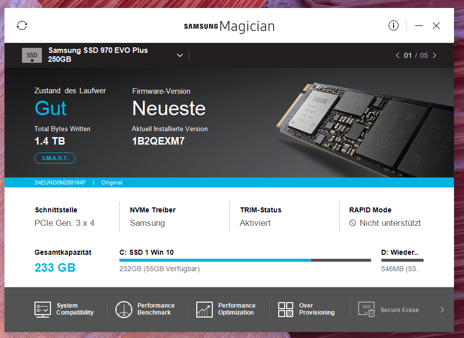Screen dimensions: 464x338
Task: Click the Gut drive health status
Action: click(x=50, y=108)
